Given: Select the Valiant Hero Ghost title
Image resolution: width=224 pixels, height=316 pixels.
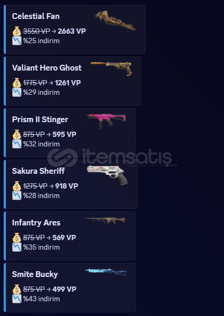Looking at the screenshot, I should (47, 68).
